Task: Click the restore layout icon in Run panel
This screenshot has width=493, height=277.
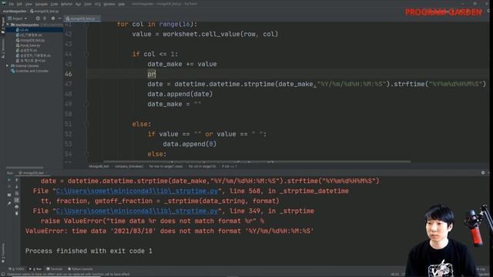Action: pos(9,195)
